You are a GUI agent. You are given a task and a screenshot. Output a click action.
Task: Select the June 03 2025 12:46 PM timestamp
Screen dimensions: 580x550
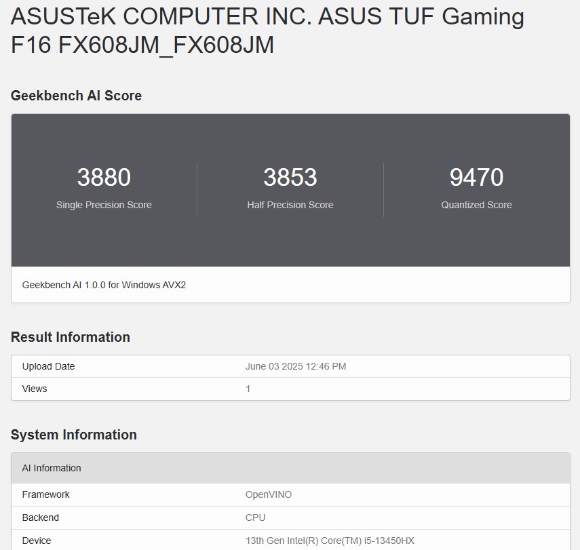296,366
